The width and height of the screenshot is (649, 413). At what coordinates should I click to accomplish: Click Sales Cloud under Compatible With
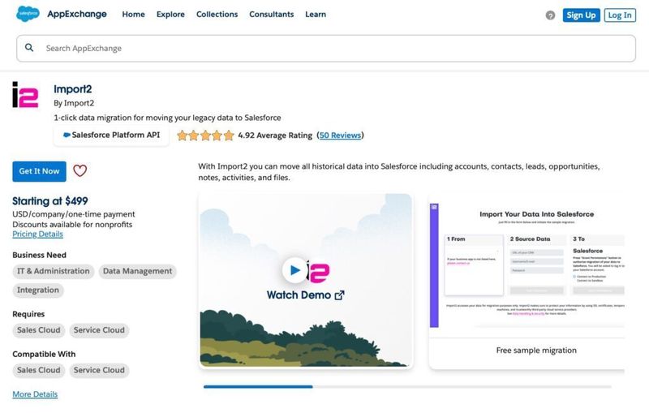point(38,370)
